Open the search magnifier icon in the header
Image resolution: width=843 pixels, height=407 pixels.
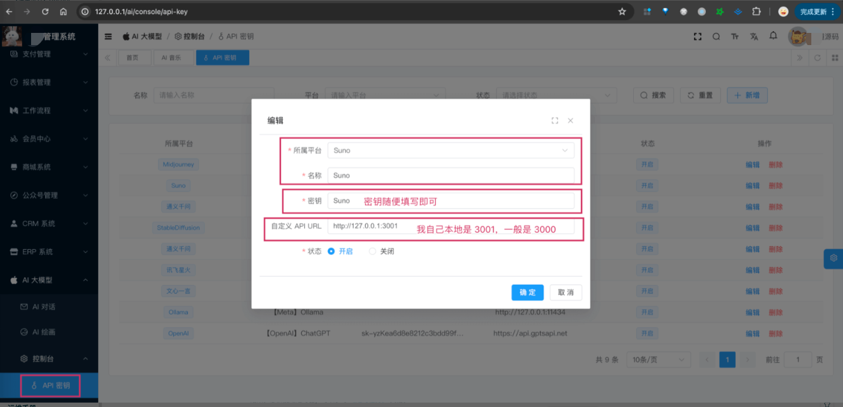tap(716, 37)
